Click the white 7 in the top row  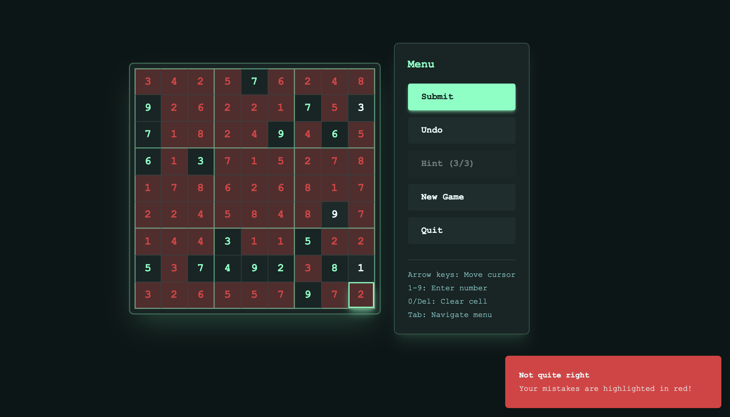tap(254, 81)
